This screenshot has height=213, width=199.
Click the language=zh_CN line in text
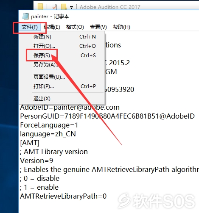click(48, 134)
